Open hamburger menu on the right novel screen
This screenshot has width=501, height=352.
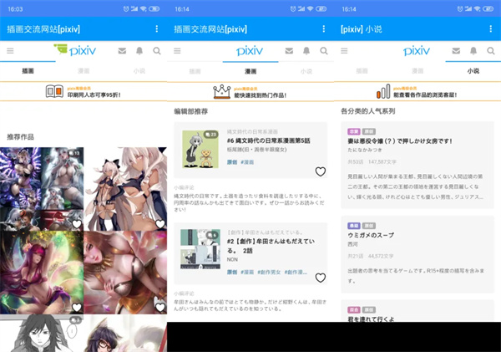[x=344, y=51]
